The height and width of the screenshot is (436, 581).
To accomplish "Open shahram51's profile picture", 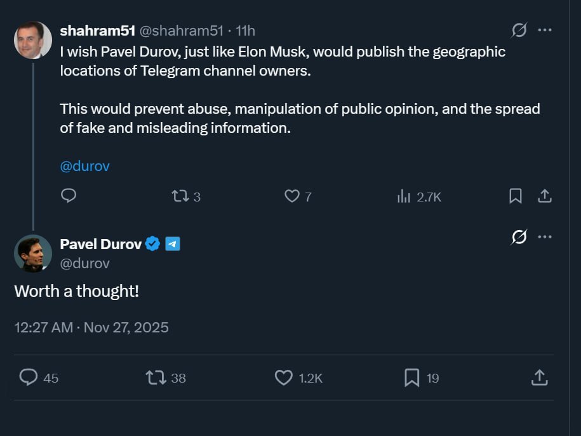I will coord(33,39).
